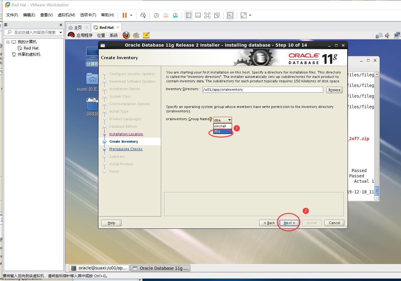Collapse the 我的计算机 tree node
401x281 pixels.
pyautogui.click(x=8, y=42)
